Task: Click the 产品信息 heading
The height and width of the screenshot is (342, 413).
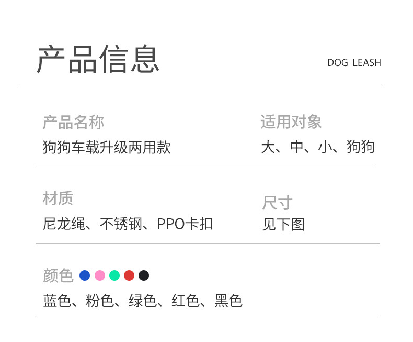Action: (x=98, y=59)
